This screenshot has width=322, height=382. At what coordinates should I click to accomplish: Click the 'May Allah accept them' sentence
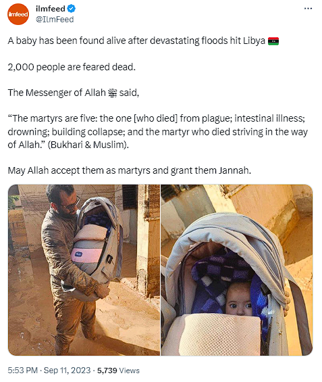pos(129,170)
